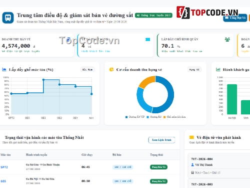Click the ticket icon in issued tickets card
This screenshot has width=250, height=188.
147,40
